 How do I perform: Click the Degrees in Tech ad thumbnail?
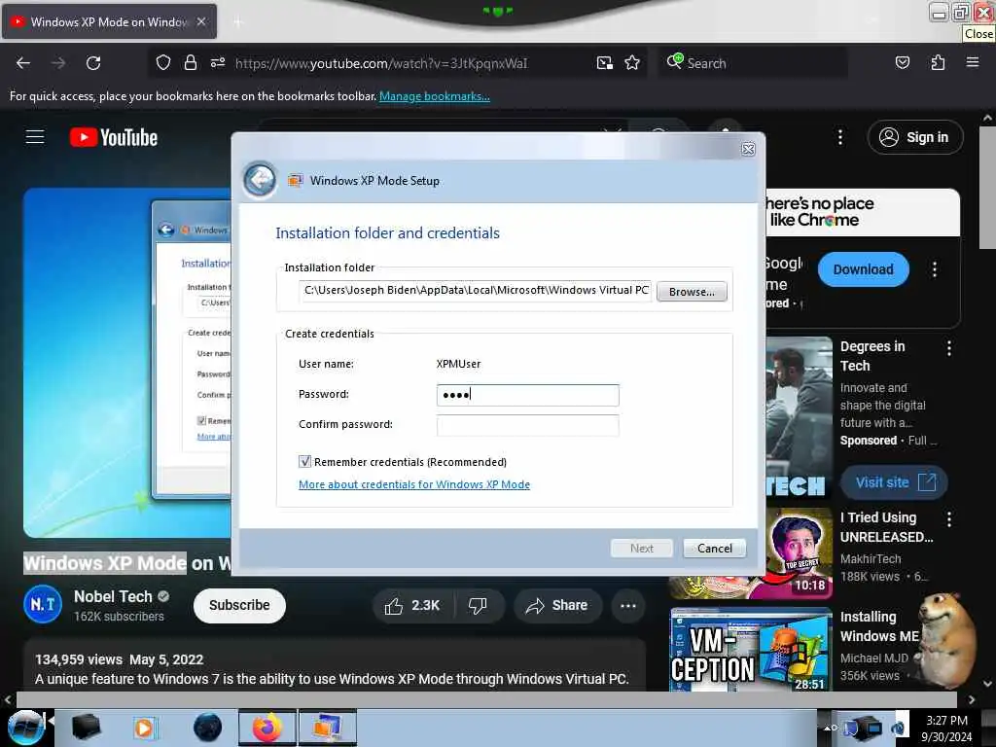[800, 418]
